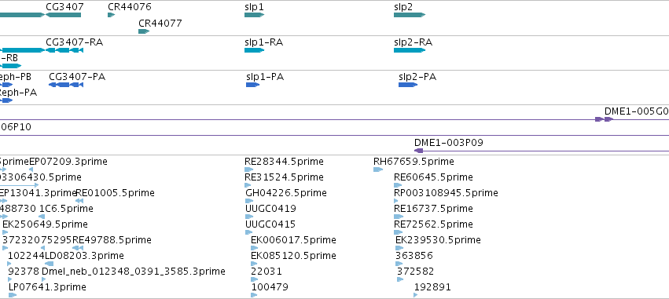The width and height of the screenshot is (669, 299).
Task: Click the LP07641.3prime EST label
Action: (x=47, y=287)
